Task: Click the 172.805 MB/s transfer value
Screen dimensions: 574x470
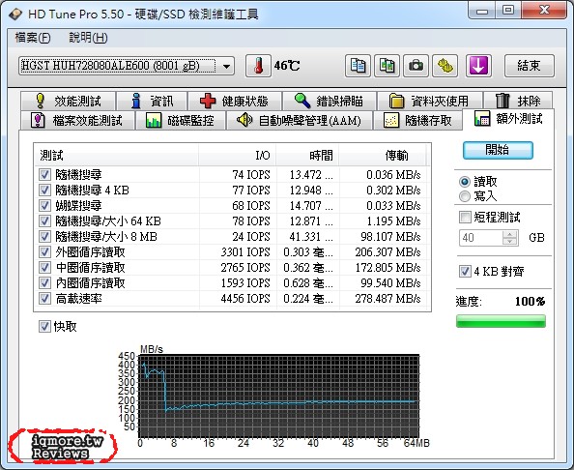Action: [x=387, y=268]
